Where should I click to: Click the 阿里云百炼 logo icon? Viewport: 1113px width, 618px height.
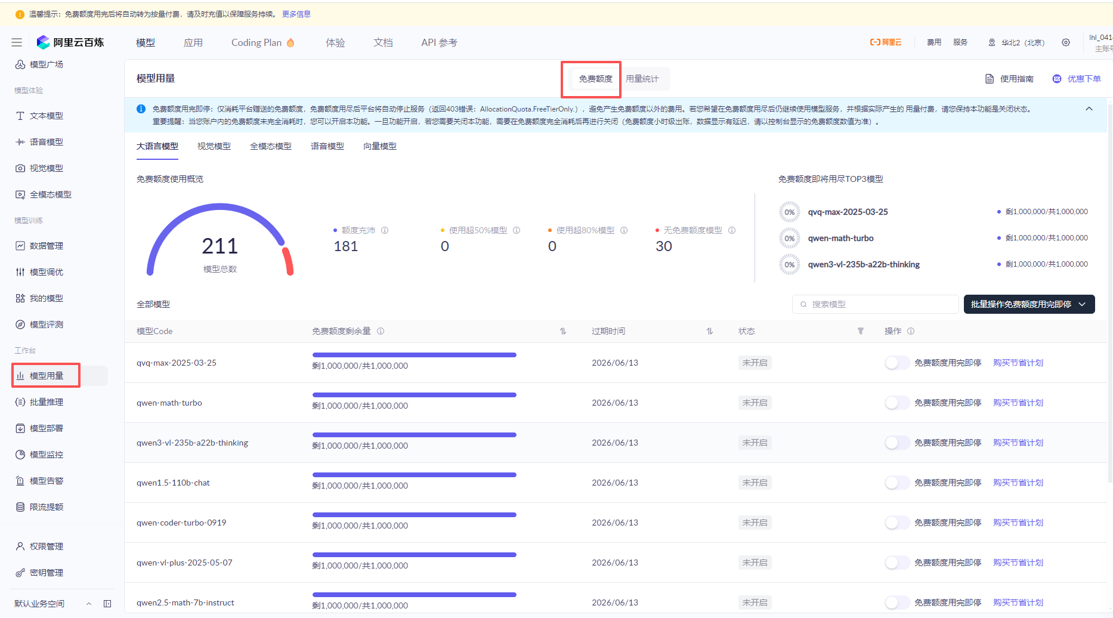point(43,42)
